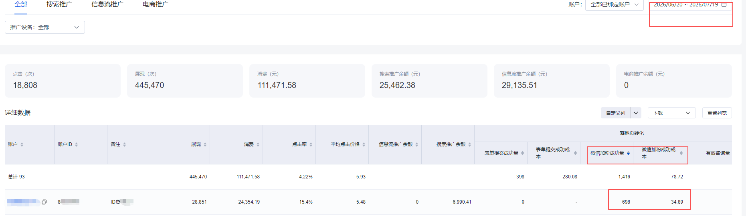The image size is (746, 216).
Task: Sort by the 账户 column icon
Action: point(22,144)
